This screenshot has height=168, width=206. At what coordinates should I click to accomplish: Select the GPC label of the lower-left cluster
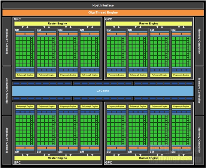coord(17,162)
